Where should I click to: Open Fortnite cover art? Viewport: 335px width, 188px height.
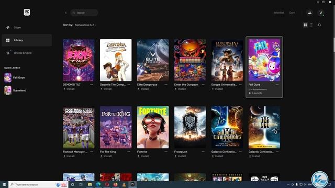[x=153, y=127]
